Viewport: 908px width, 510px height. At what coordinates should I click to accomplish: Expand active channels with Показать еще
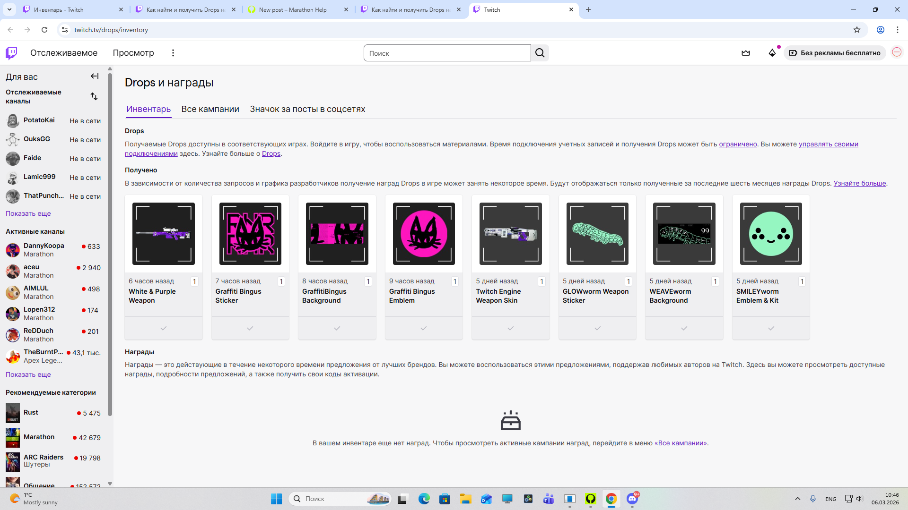28,374
